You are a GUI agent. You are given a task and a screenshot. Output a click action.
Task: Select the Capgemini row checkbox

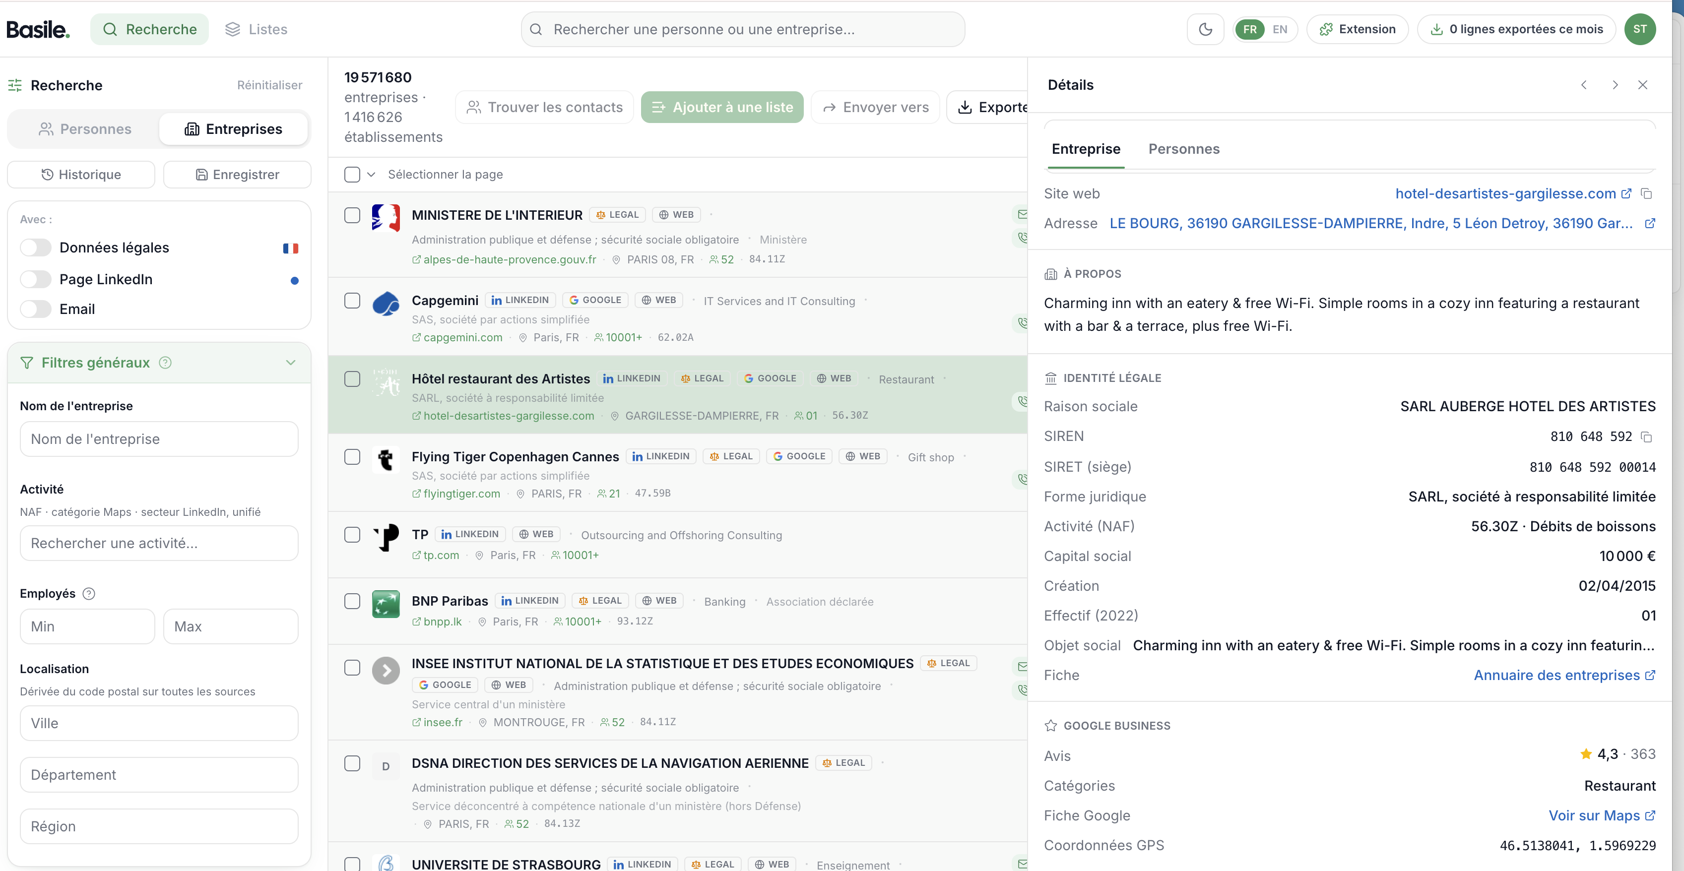pyautogui.click(x=352, y=301)
